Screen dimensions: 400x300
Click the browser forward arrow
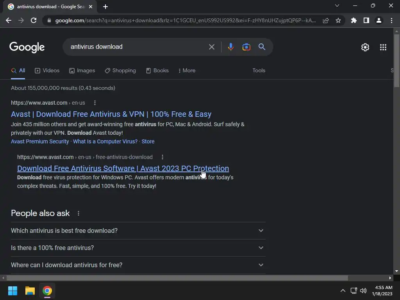click(21, 20)
